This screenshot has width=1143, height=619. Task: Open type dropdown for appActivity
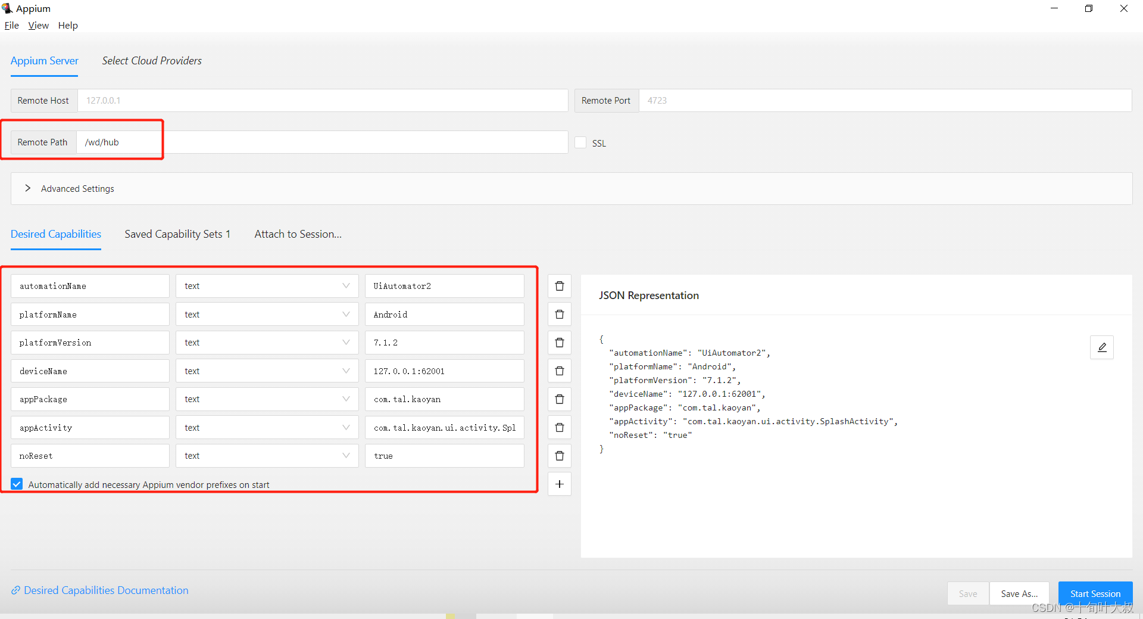click(267, 427)
